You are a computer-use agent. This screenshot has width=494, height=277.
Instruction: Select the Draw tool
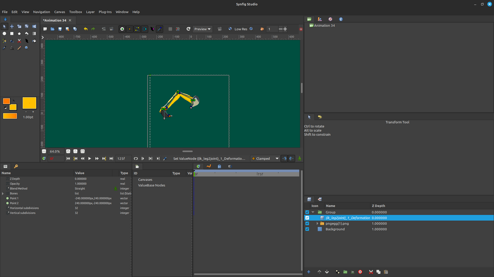tap(12, 41)
